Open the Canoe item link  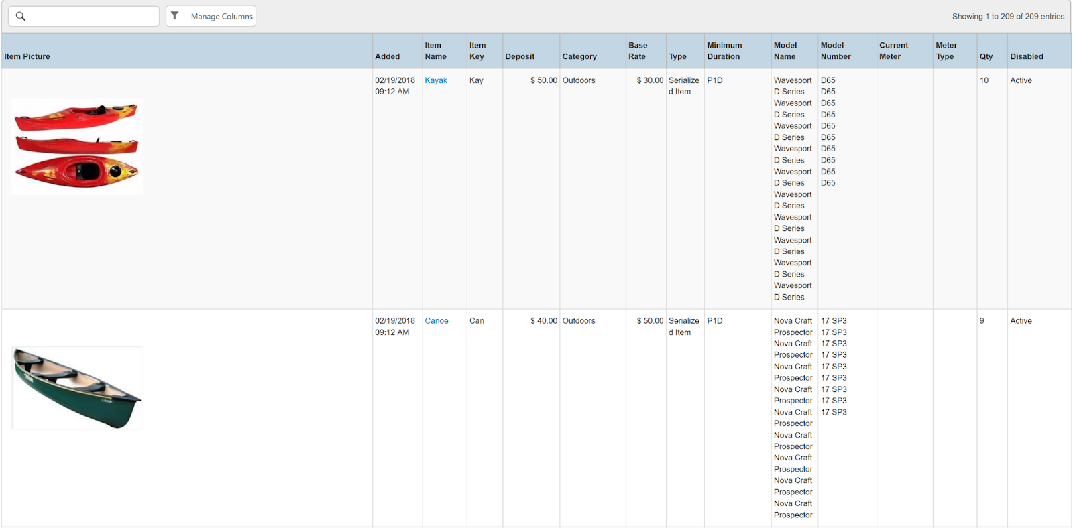pyautogui.click(x=436, y=321)
